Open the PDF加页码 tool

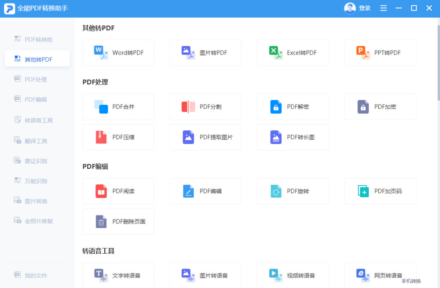click(x=380, y=191)
